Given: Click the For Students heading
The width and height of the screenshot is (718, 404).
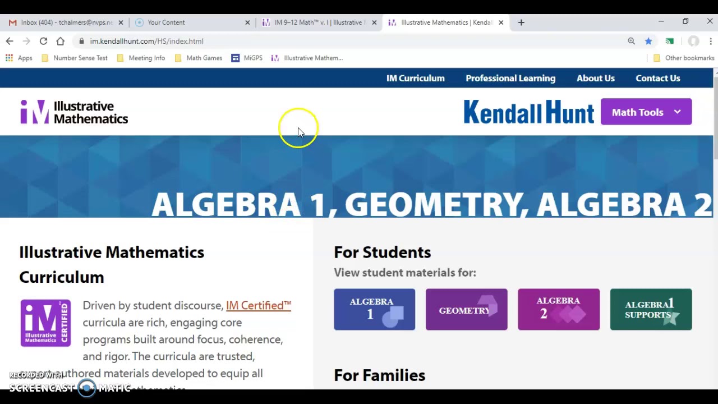Looking at the screenshot, I should (x=383, y=252).
